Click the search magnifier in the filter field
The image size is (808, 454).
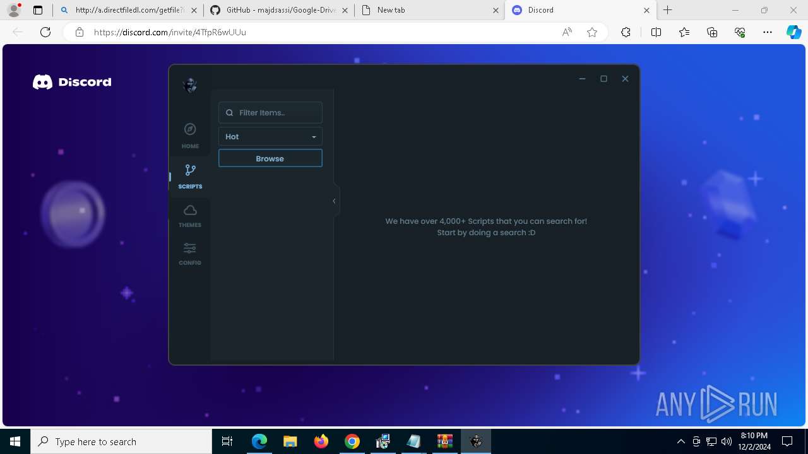(230, 113)
